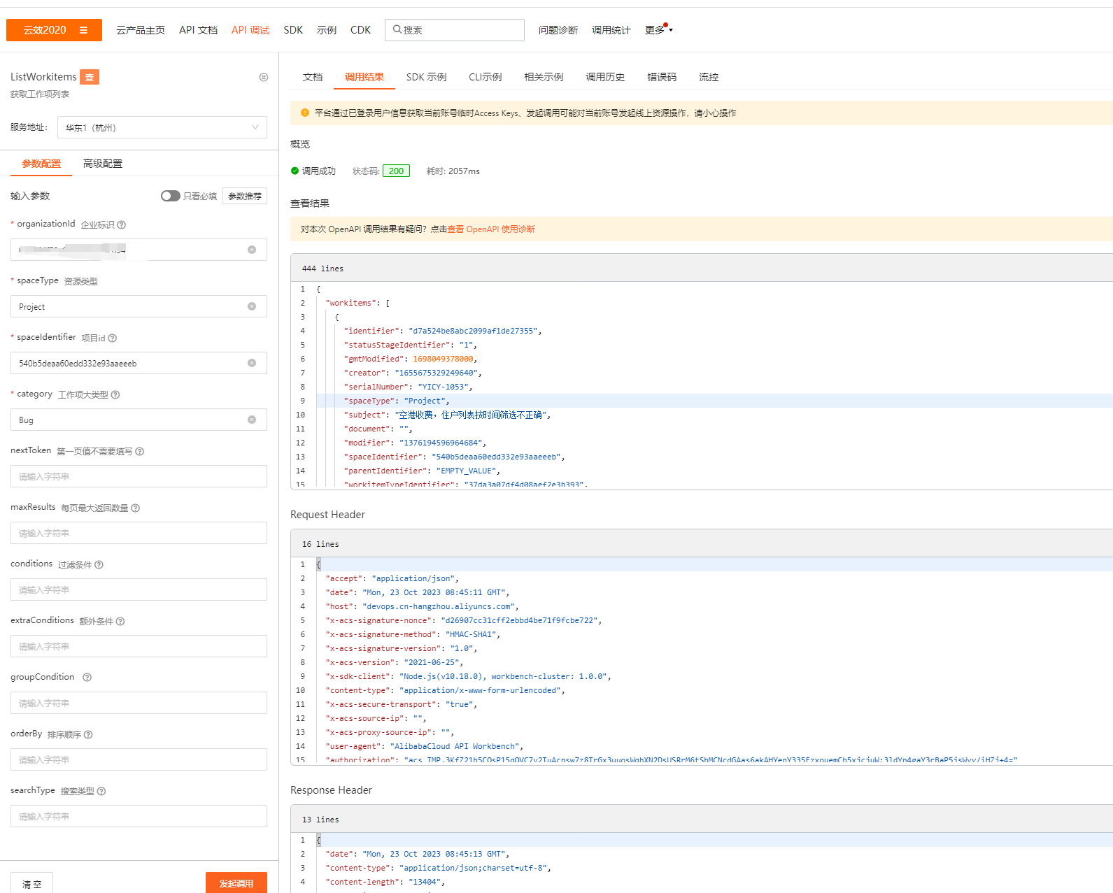1113x893 pixels.
Task: Click the "content-length": "13404" line
Action: click(x=385, y=882)
